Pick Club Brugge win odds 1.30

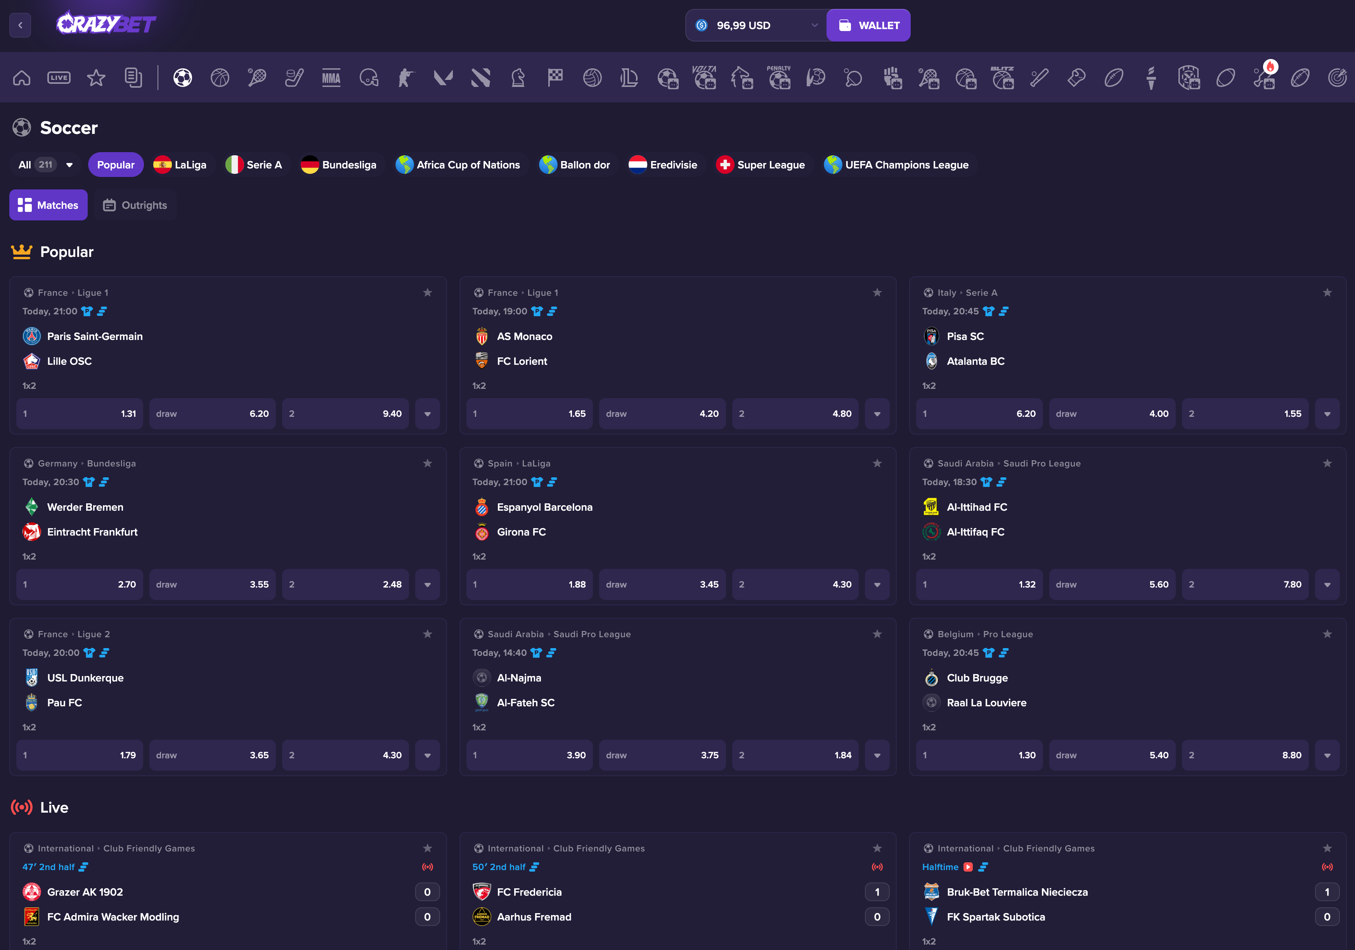coord(979,755)
